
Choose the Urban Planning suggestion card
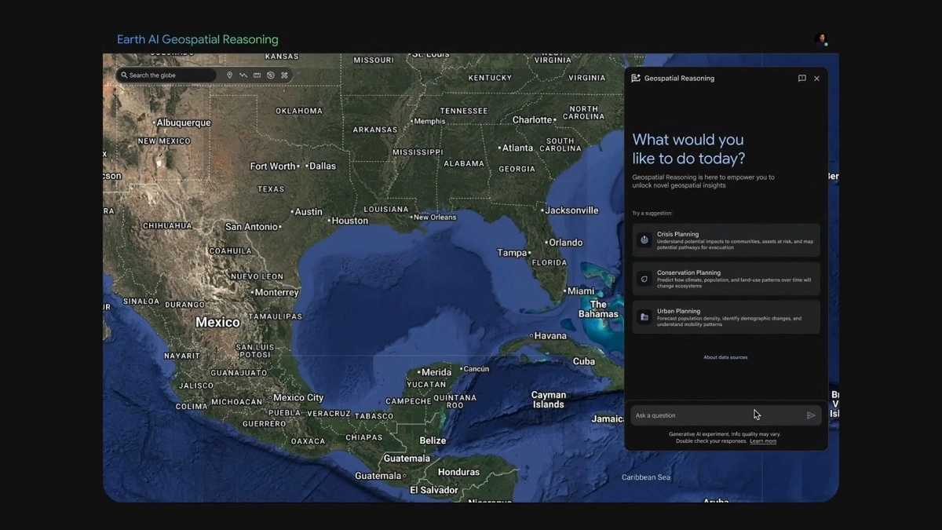pos(726,317)
